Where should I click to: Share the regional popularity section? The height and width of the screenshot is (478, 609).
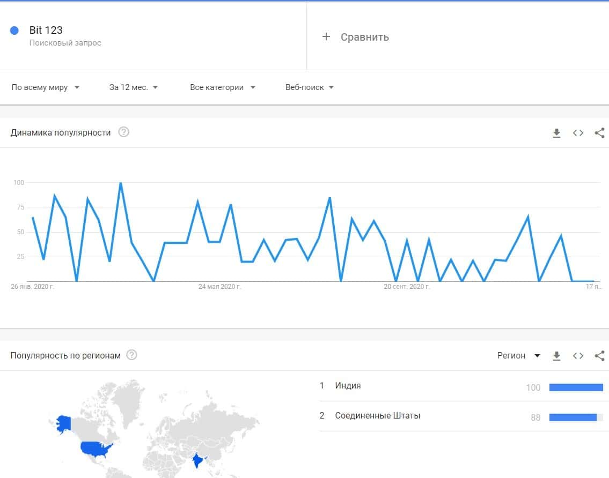tap(599, 356)
